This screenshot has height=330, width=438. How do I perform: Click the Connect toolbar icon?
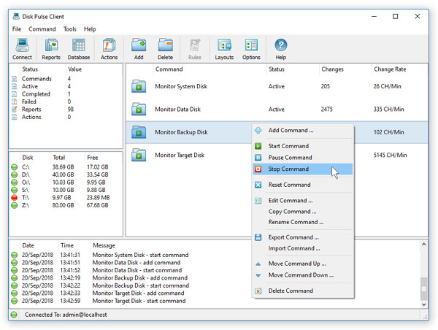22,45
